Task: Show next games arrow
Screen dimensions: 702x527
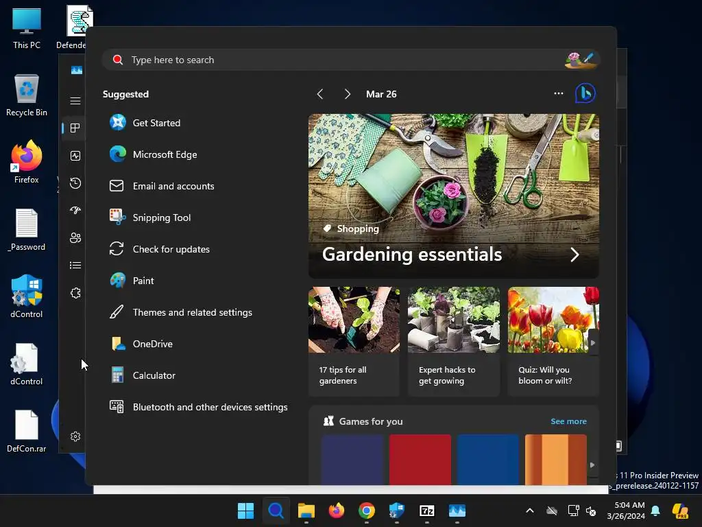Action: [x=593, y=465]
